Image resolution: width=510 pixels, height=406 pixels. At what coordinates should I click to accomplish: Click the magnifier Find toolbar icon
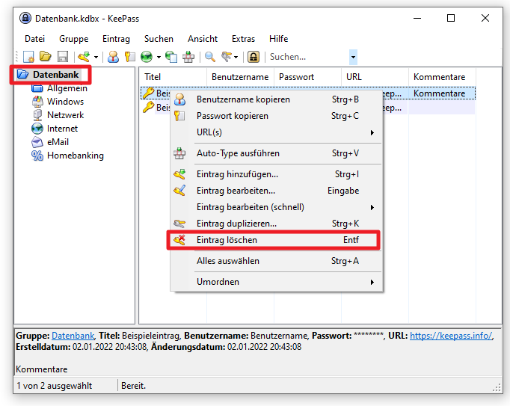coord(210,57)
